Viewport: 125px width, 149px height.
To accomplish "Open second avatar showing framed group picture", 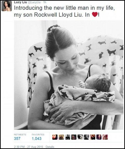I will click(61, 137).
